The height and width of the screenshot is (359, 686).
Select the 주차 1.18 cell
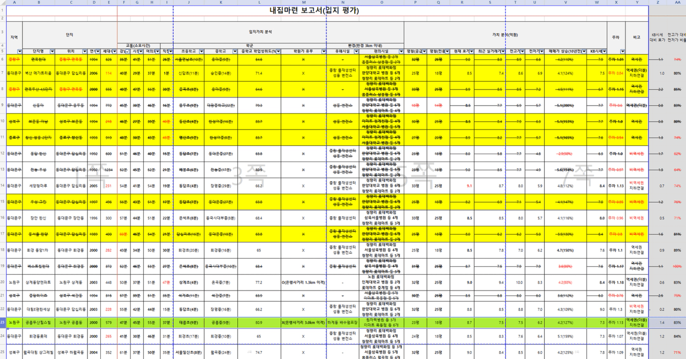click(x=616, y=282)
